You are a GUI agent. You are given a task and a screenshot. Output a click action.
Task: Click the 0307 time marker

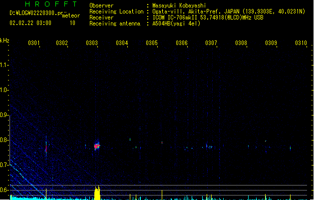tap(211, 42)
